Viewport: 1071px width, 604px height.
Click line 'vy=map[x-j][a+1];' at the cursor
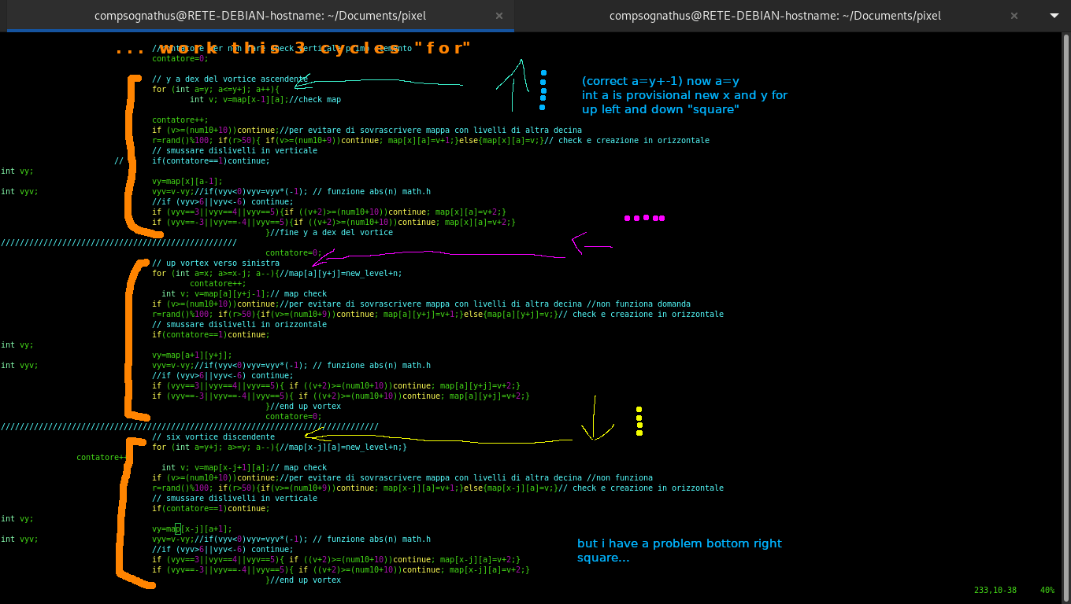coord(192,529)
